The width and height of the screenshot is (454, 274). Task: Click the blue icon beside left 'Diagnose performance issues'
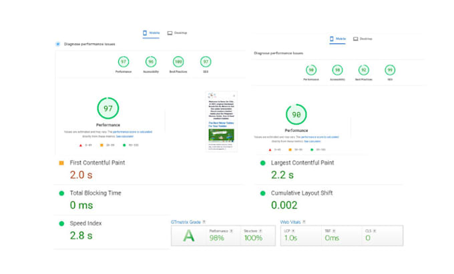(x=57, y=44)
